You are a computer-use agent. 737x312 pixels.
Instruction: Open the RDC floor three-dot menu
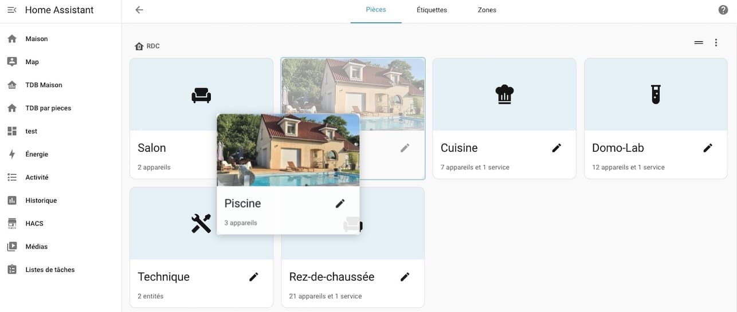716,42
